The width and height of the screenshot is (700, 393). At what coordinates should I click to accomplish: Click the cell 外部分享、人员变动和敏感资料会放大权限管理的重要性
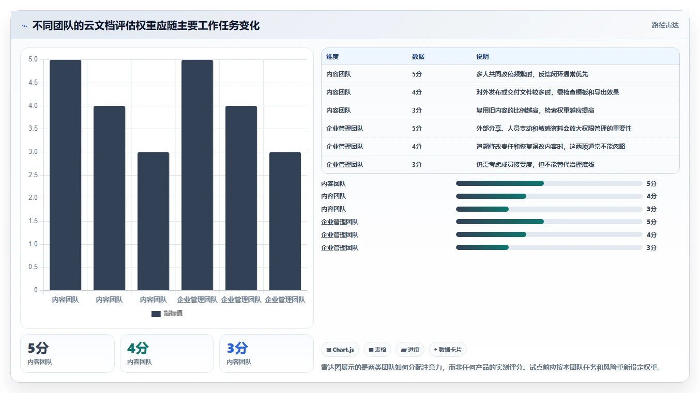[554, 129]
